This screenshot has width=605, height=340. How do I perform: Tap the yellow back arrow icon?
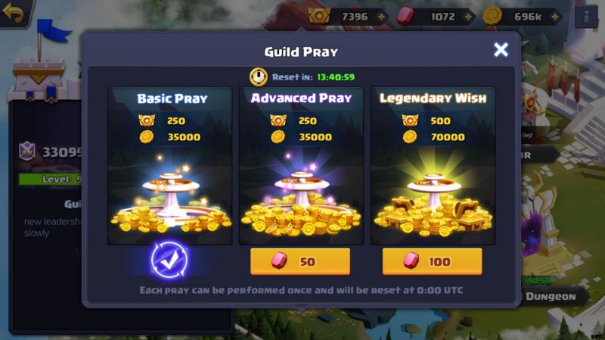point(13,12)
